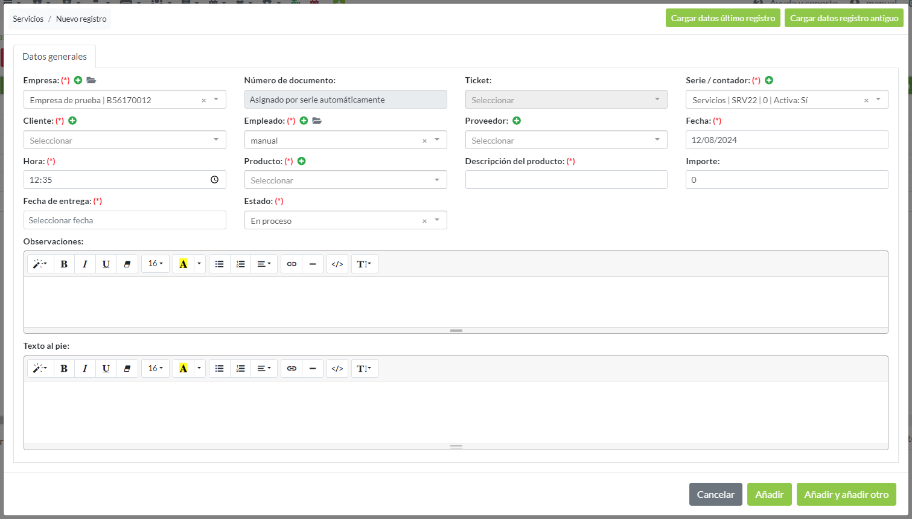Add new product via Producto plus icon
The height and width of the screenshot is (519, 912).
tap(302, 161)
